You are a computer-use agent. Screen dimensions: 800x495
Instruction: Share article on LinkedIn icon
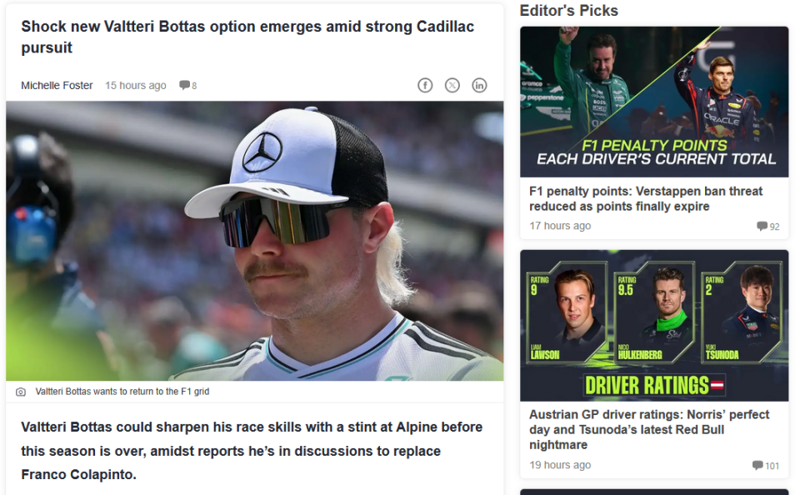(x=479, y=85)
